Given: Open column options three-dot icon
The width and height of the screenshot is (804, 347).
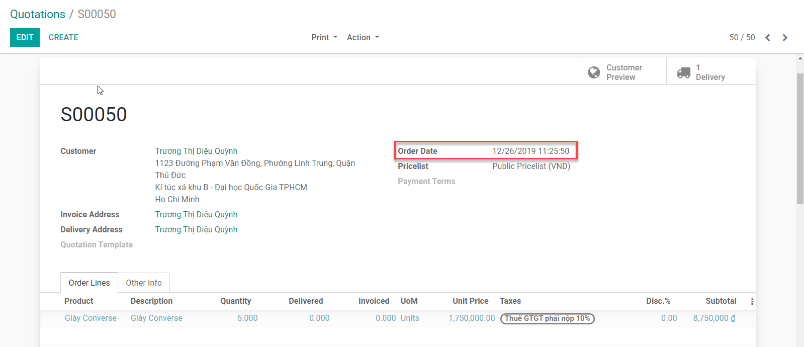Looking at the screenshot, I should tap(752, 301).
